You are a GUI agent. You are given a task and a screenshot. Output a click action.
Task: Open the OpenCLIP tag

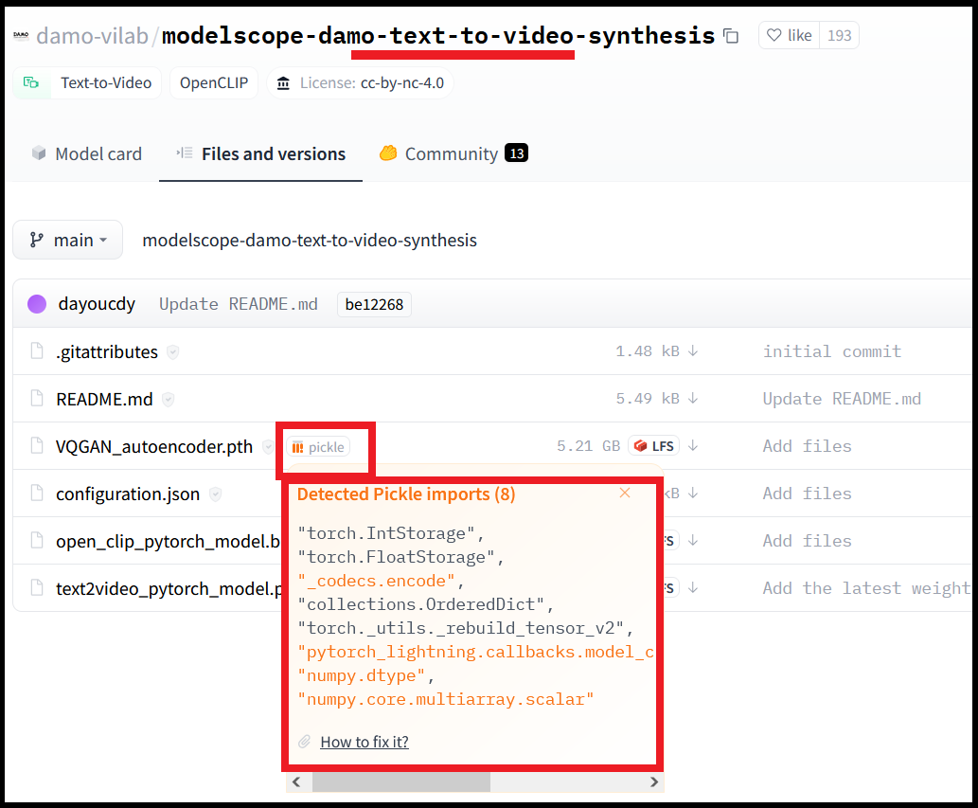click(214, 83)
